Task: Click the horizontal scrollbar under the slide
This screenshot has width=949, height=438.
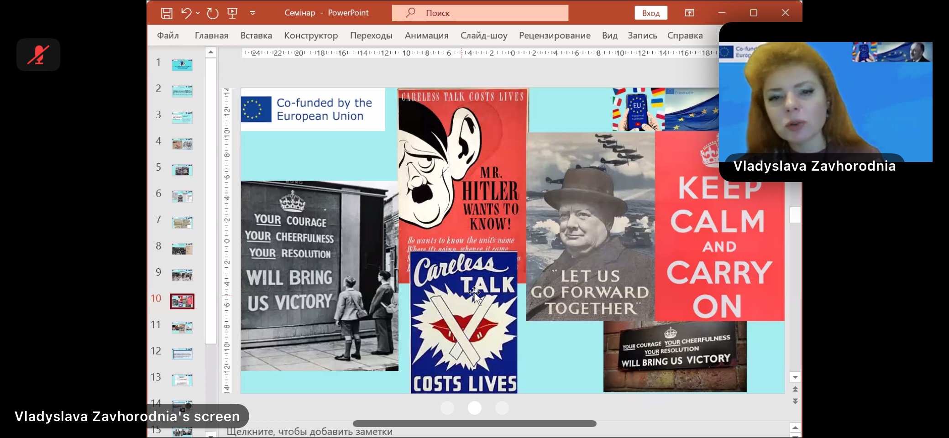Action: 474,424
